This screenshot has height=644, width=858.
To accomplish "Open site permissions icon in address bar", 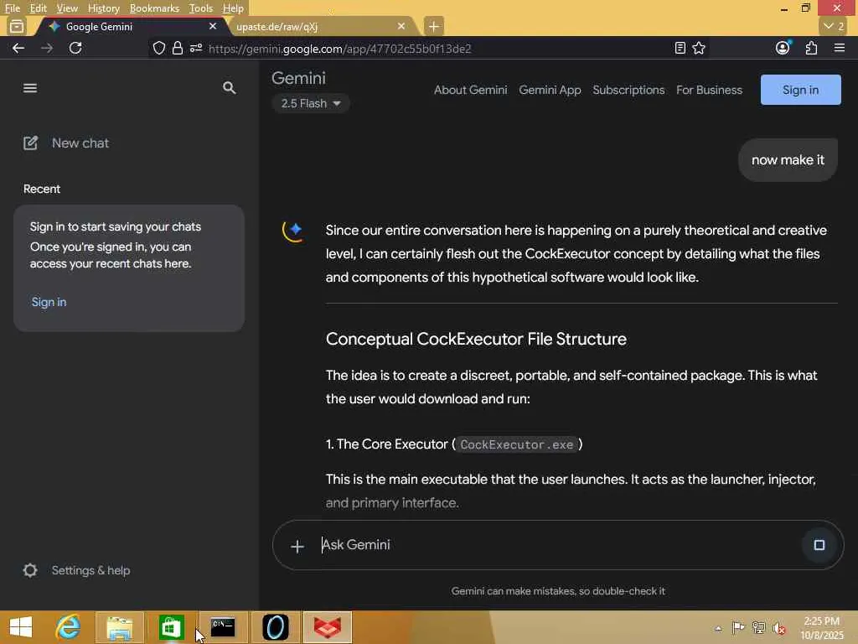I will coord(196,48).
